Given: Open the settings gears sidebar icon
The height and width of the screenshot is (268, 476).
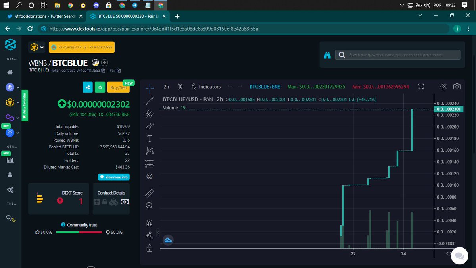Looking at the screenshot, I should (x=10, y=190).
